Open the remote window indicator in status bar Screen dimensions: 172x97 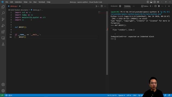(2, 95)
